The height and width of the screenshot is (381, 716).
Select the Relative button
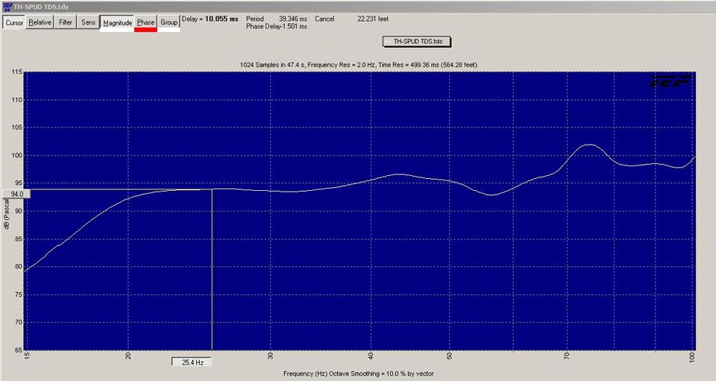tap(40, 22)
